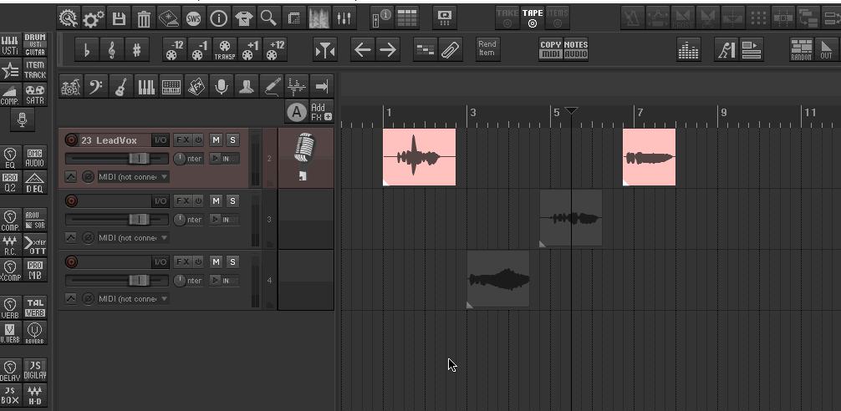
Task: Click the right arrow navigation button
Action: pyautogui.click(x=387, y=50)
